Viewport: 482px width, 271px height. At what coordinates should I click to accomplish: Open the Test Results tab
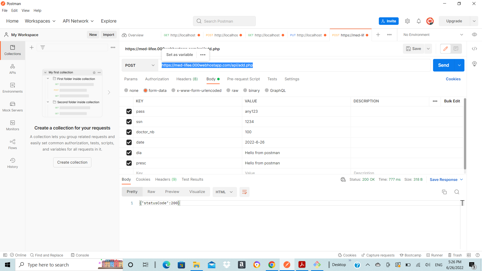tap(192, 179)
